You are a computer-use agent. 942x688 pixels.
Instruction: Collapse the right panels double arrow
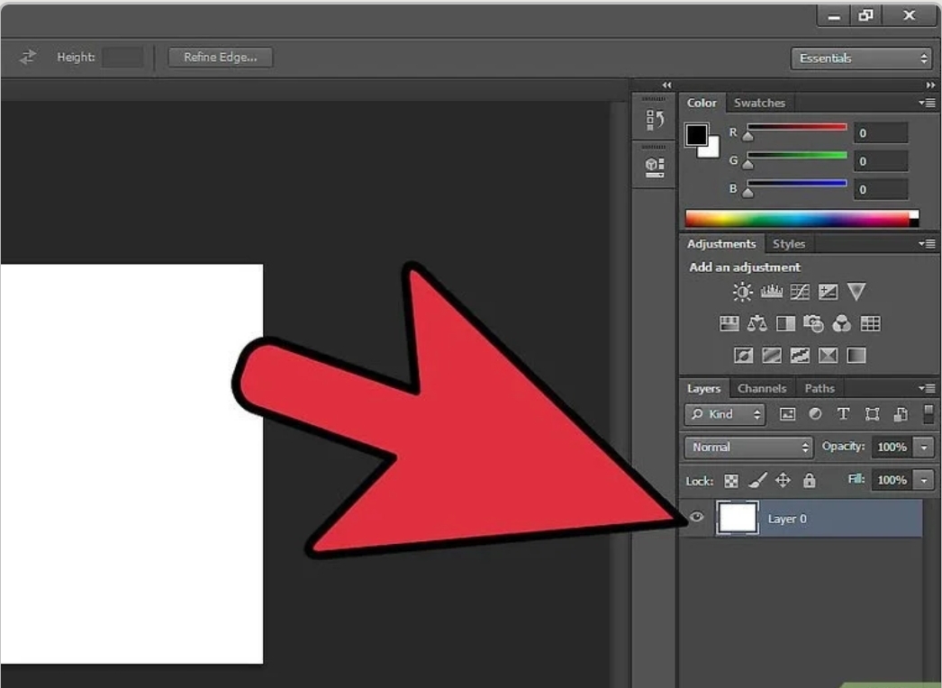[930, 86]
